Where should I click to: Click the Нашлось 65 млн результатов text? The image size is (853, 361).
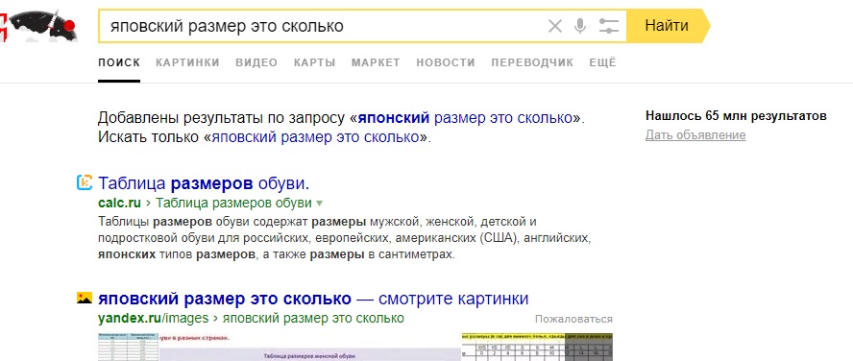736,116
